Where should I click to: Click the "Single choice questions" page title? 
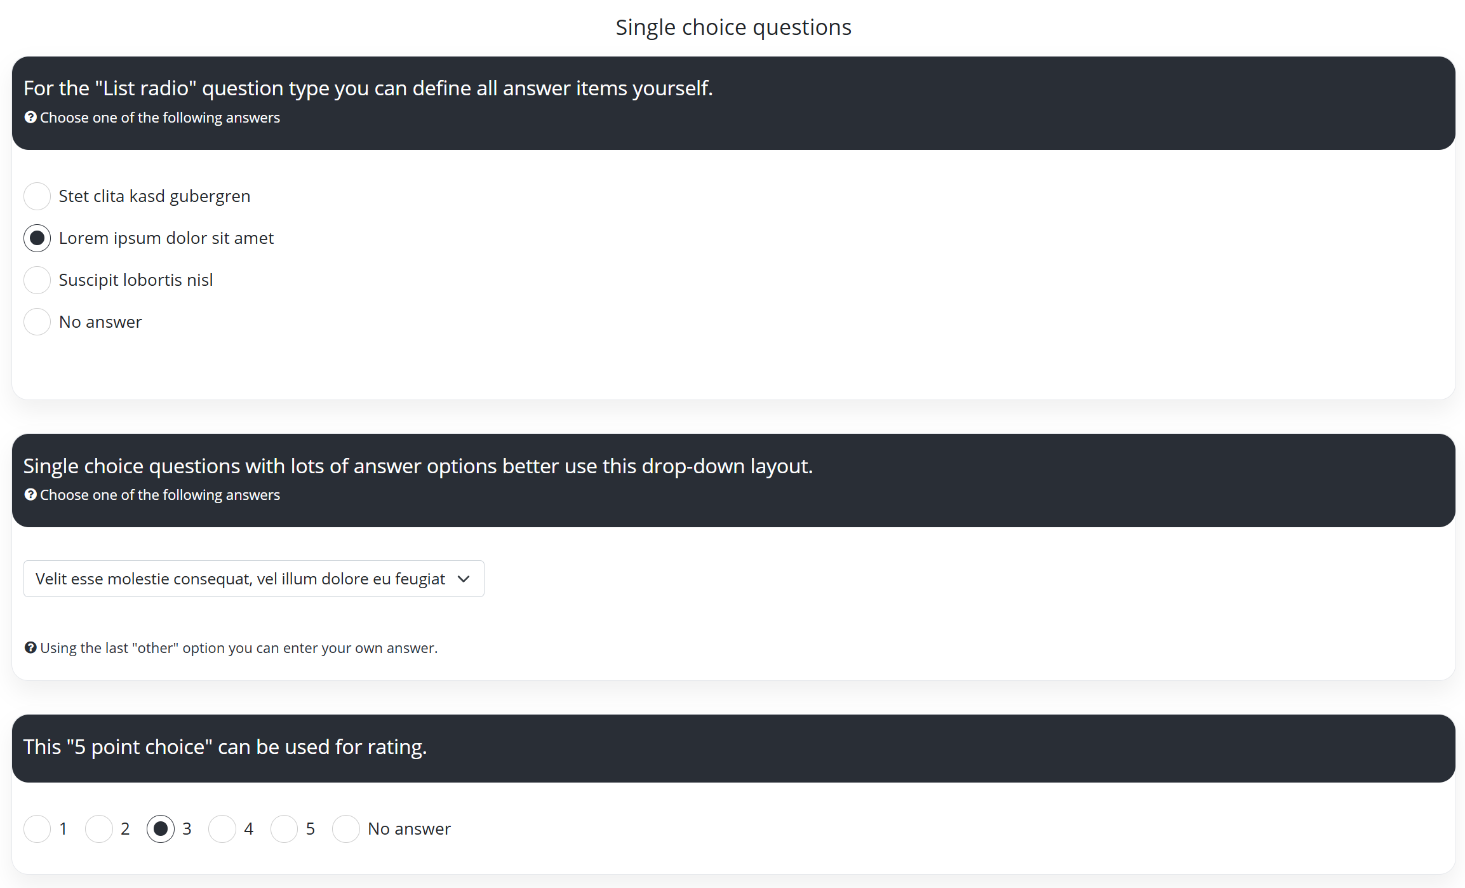(x=733, y=27)
